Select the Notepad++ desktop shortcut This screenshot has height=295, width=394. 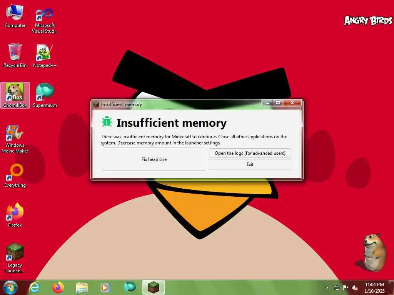coord(45,56)
